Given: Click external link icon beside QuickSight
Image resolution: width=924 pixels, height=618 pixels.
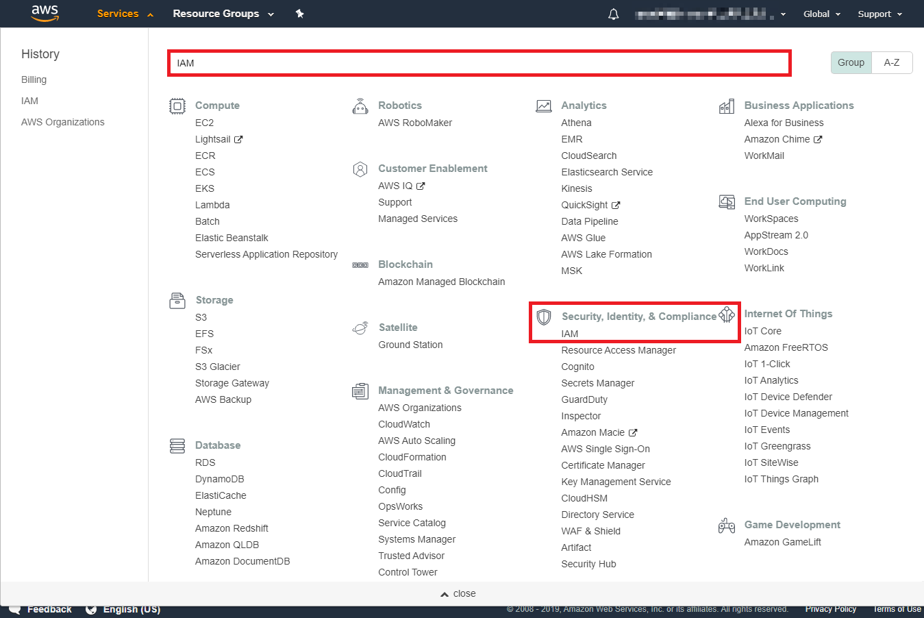Looking at the screenshot, I should click(x=616, y=205).
